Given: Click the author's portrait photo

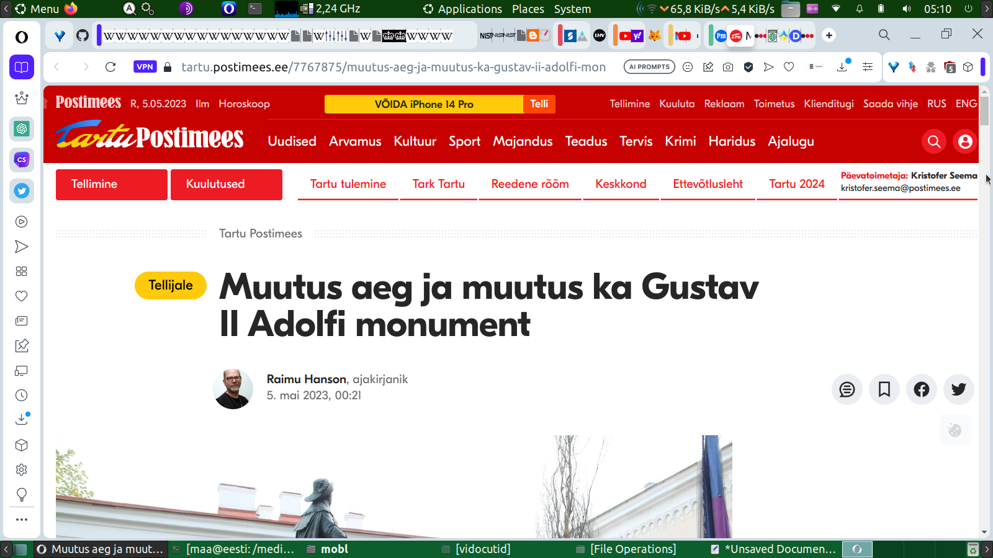Looking at the screenshot, I should point(233,389).
